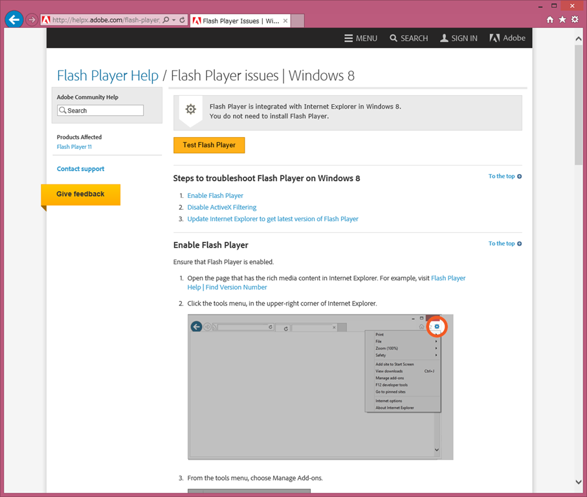Click the 'Flash Player issues | Windows 8' page title
The height and width of the screenshot is (497, 587).
tap(263, 76)
